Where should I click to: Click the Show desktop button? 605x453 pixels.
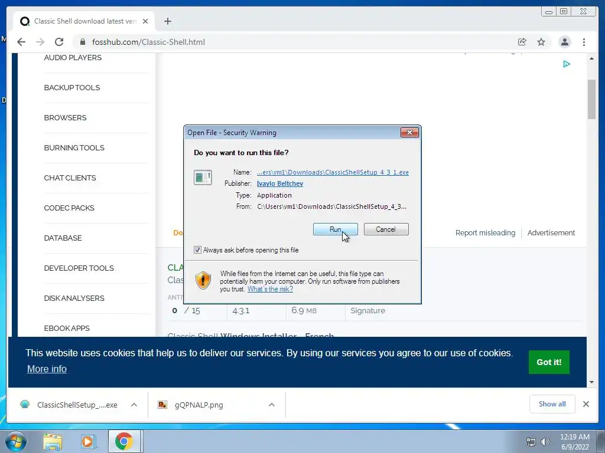coord(601,442)
